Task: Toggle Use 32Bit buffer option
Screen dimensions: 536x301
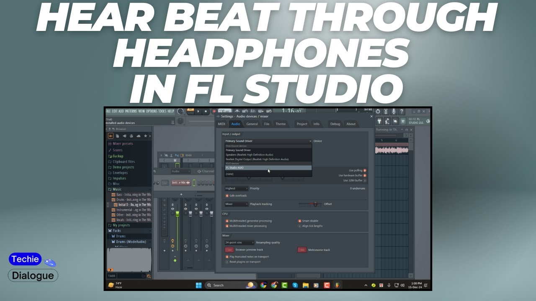Action: (x=365, y=181)
